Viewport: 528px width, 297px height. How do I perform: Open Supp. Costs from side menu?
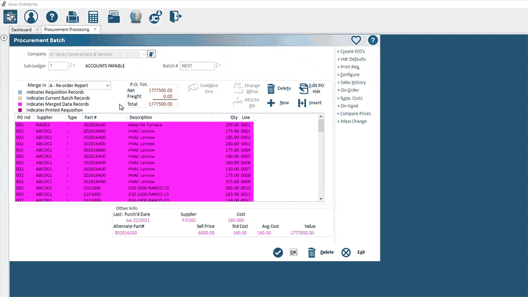(x=351, y=98)
